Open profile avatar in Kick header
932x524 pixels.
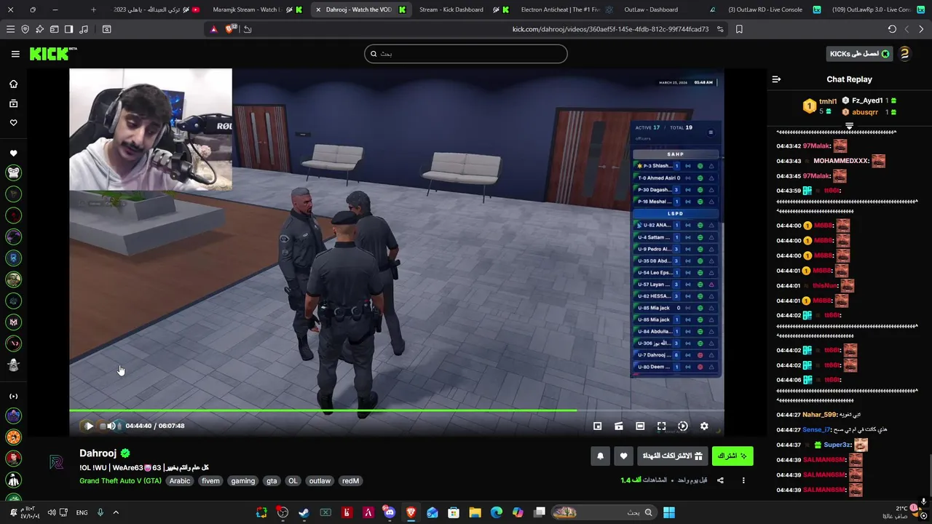[x=904, y=54]
